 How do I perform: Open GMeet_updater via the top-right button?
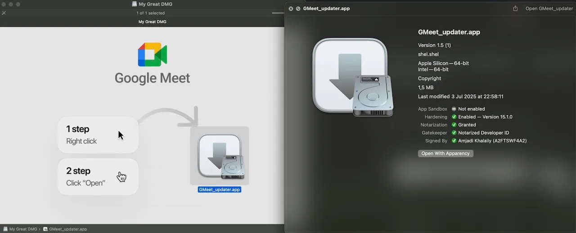click(549, 9)
